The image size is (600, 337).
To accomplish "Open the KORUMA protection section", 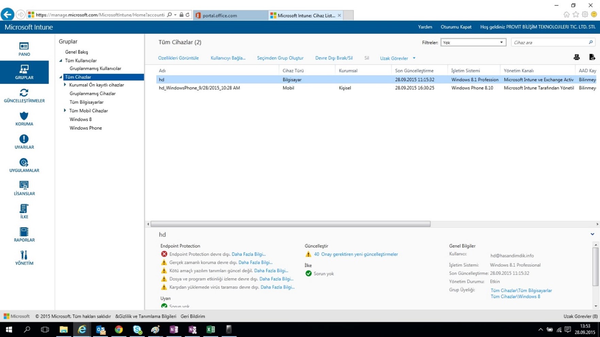I will [24, 119].
